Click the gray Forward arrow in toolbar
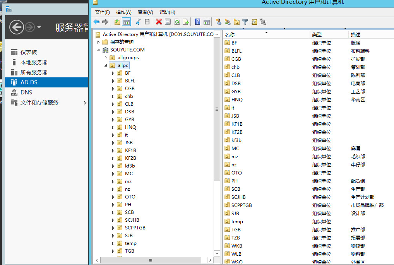The width and height of the screenshot is (394, 265). coord(105,22)
